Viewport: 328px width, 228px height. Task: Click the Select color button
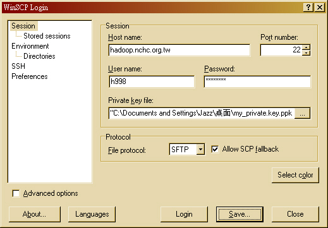point(295,175)
